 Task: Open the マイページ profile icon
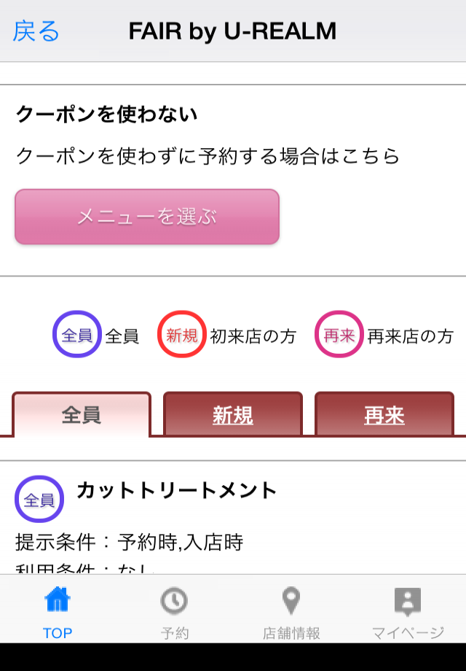point(408,601)
